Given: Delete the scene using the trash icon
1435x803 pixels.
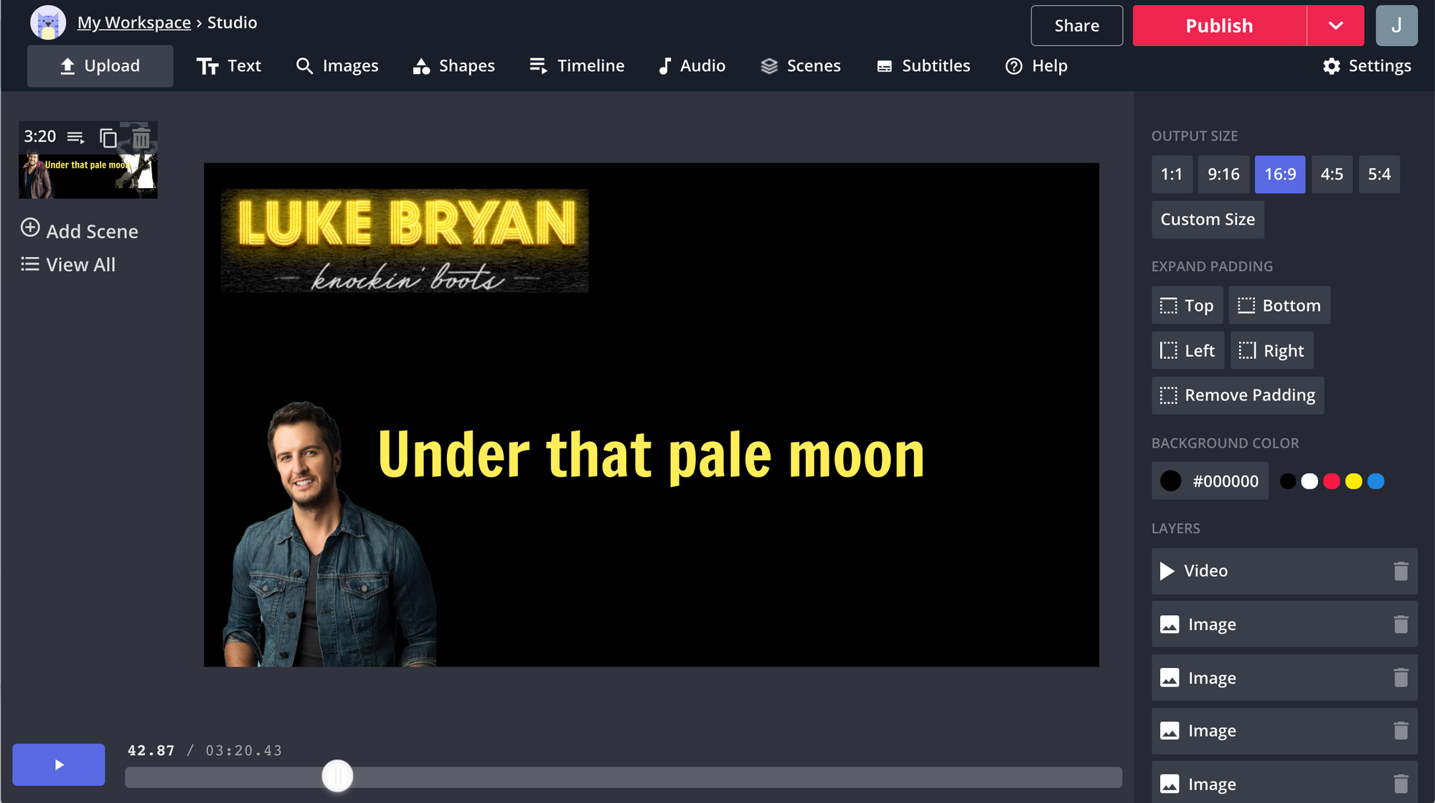Looking at the screenshot, I should [x=141, y=138].
